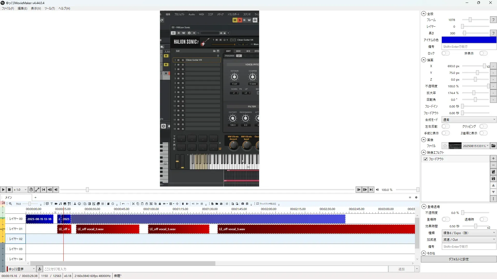Open file browser folder icon for image file
This screenshot has height=279, width=497.
[x=493, y=146]
